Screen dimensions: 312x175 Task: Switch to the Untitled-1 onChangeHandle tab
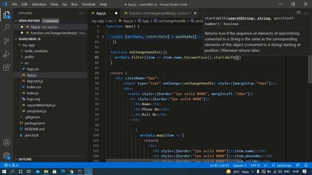pyautogui.click(x=160, y=13)
